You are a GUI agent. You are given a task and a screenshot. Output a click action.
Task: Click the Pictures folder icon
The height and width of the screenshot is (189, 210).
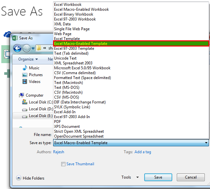(25, 75)
